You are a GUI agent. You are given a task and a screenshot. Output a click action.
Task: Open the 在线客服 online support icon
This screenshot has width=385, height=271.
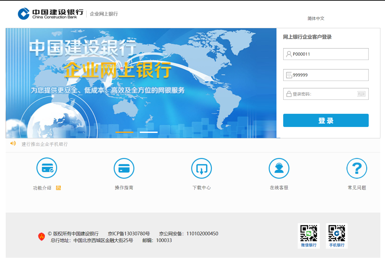tap(279, 168)
